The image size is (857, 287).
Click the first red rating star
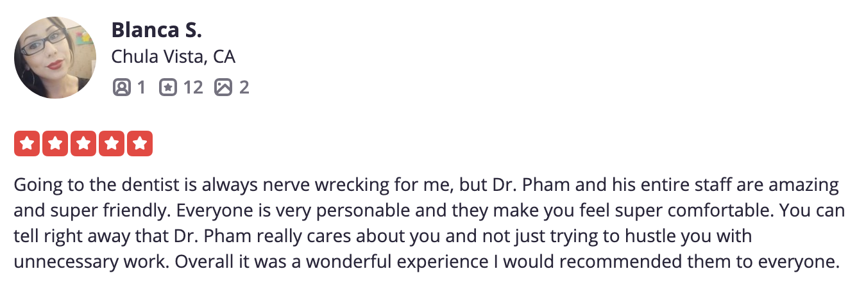pyautogui.click(x=27, y=143)
